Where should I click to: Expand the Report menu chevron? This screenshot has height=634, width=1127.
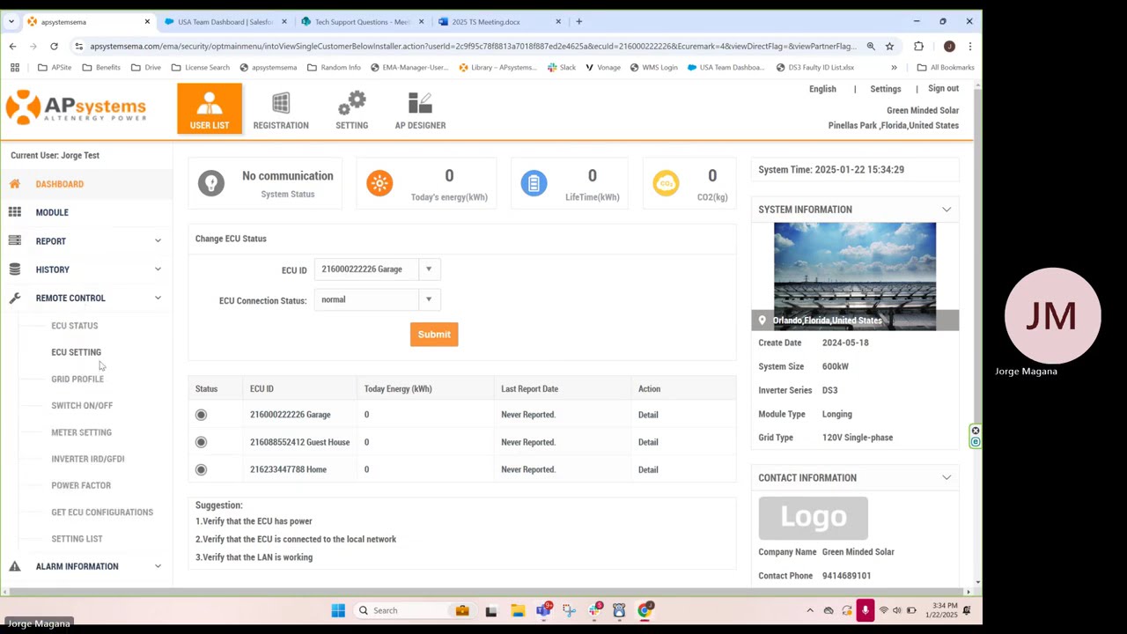pyautogui.click(x=158, y=241)
